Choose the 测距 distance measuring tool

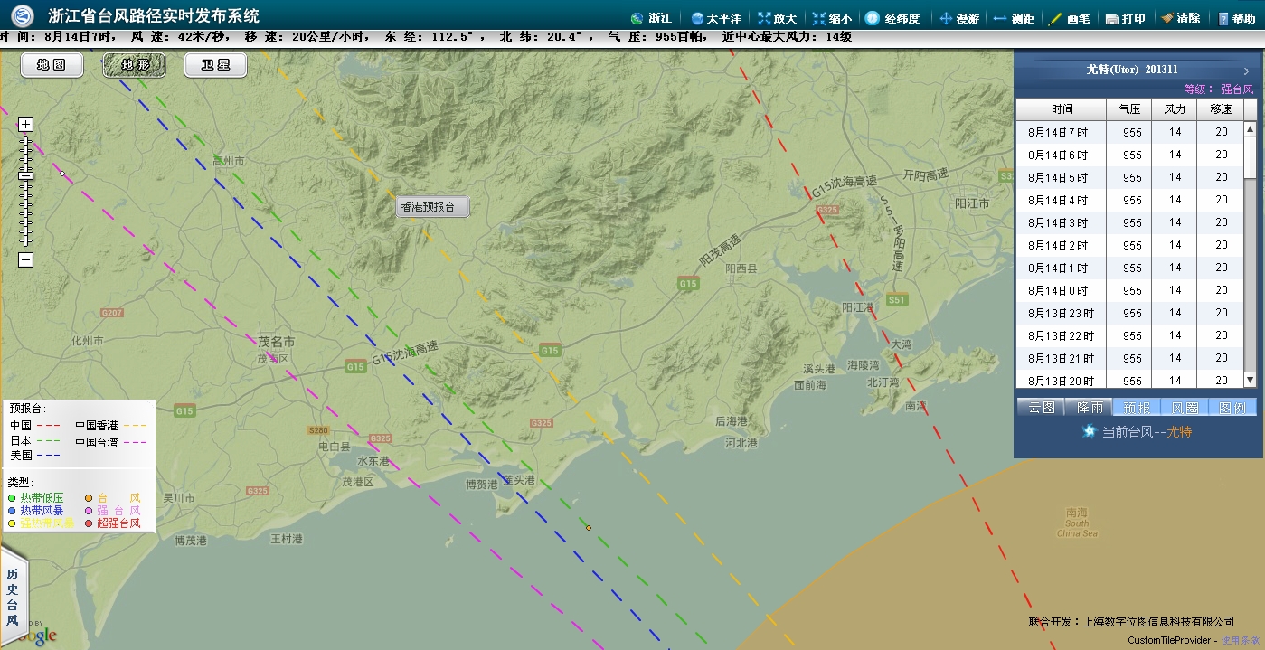click(x=1000, y=18)
